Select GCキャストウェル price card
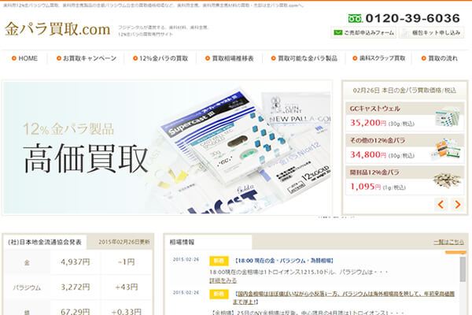The image size is (472, 315). pyautogui.click(x=404, y=117)
